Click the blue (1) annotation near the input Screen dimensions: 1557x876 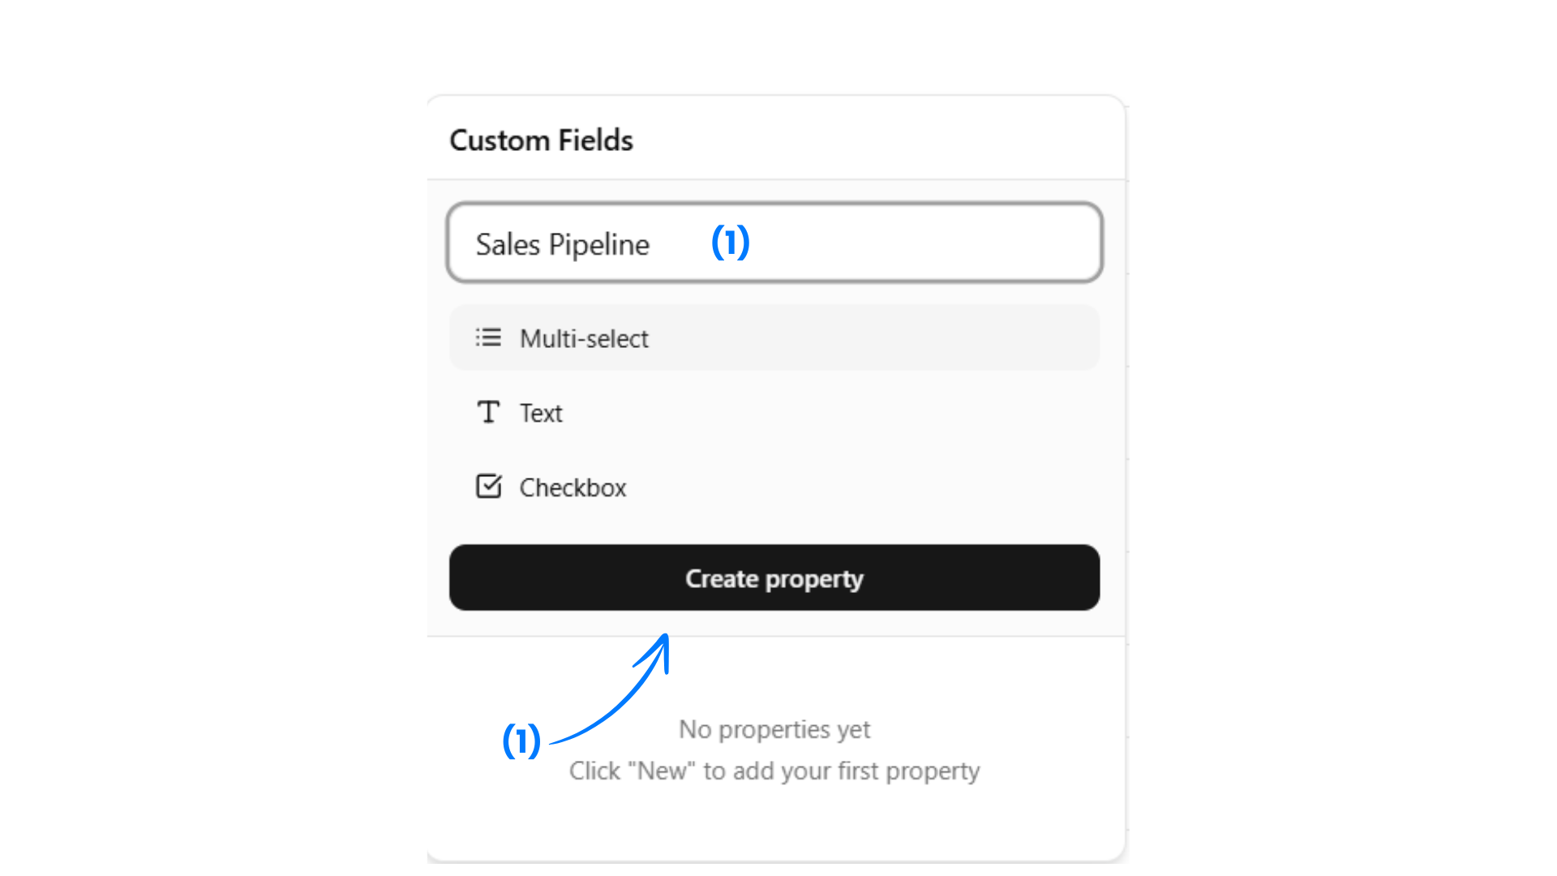click(x=730, y=243)
